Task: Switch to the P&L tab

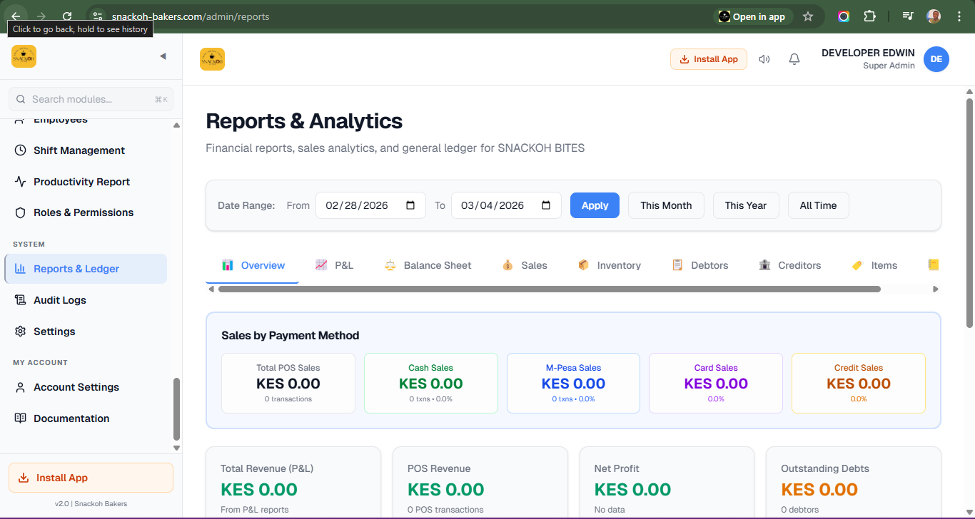Action: tap(334, 264)
